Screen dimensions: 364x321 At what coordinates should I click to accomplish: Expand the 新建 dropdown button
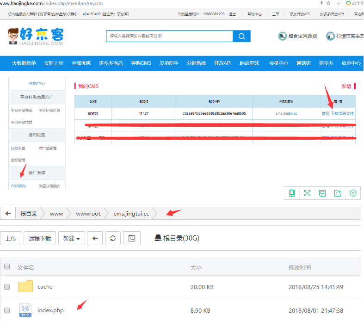pyautogui.click(x=71, y=238)
